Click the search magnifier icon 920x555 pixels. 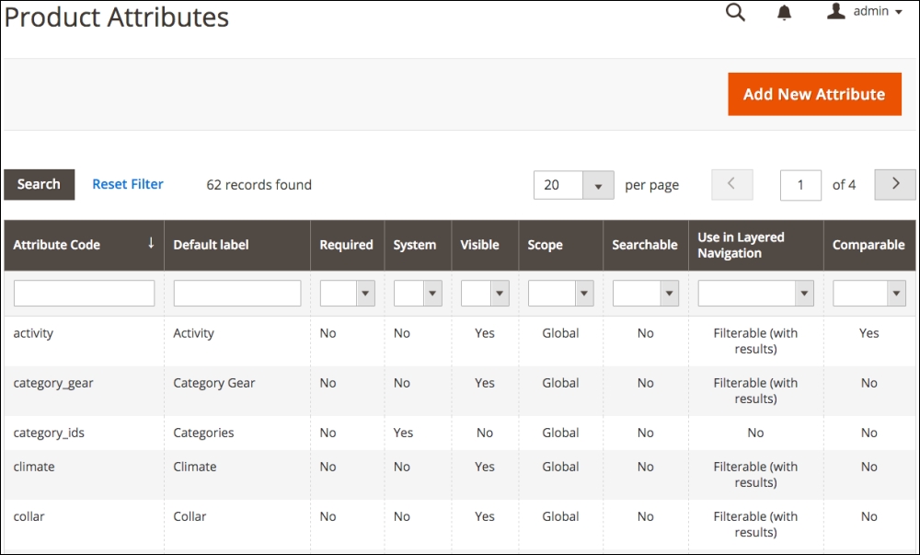(735, 13)
